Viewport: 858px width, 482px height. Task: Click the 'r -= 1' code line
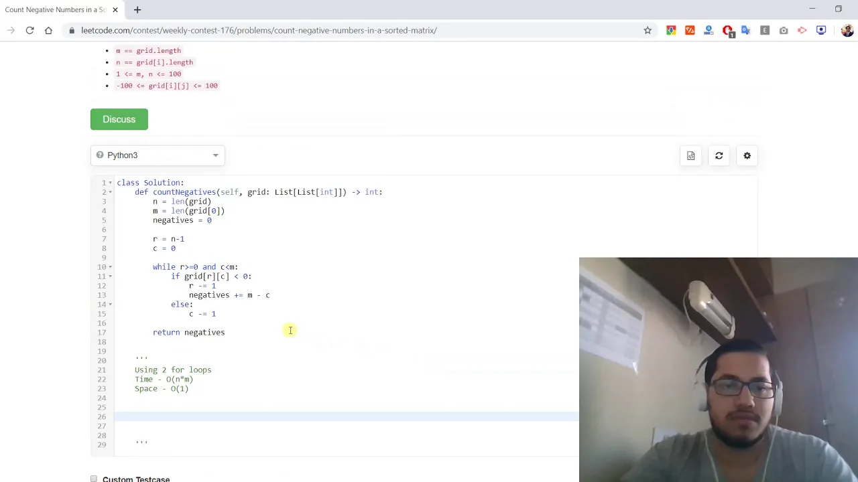coord(202,286)
